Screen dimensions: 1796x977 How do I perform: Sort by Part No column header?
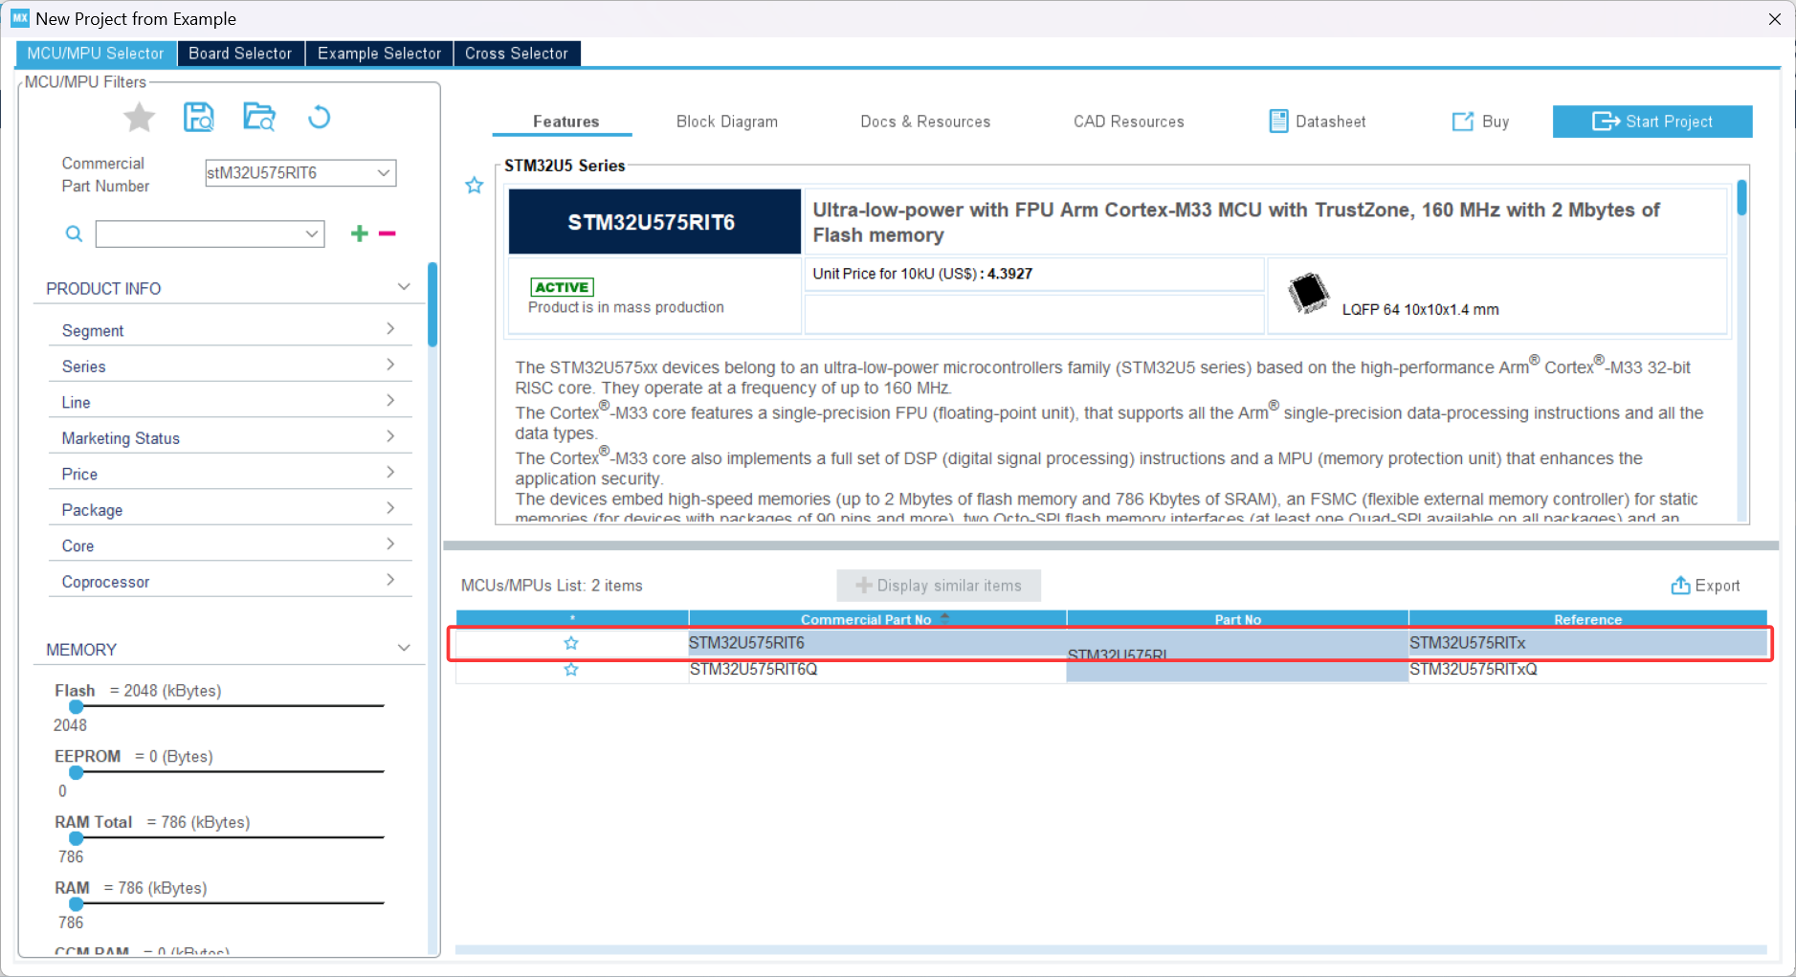pos(1237,619)
